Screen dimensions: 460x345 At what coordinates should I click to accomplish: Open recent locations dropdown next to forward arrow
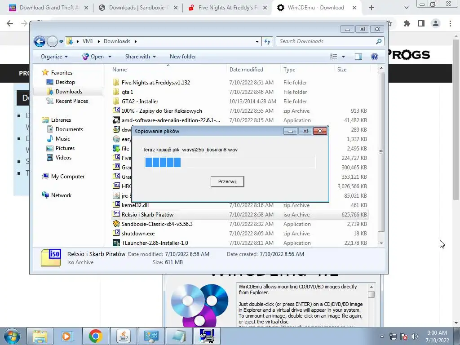click(x=61, y=42)
